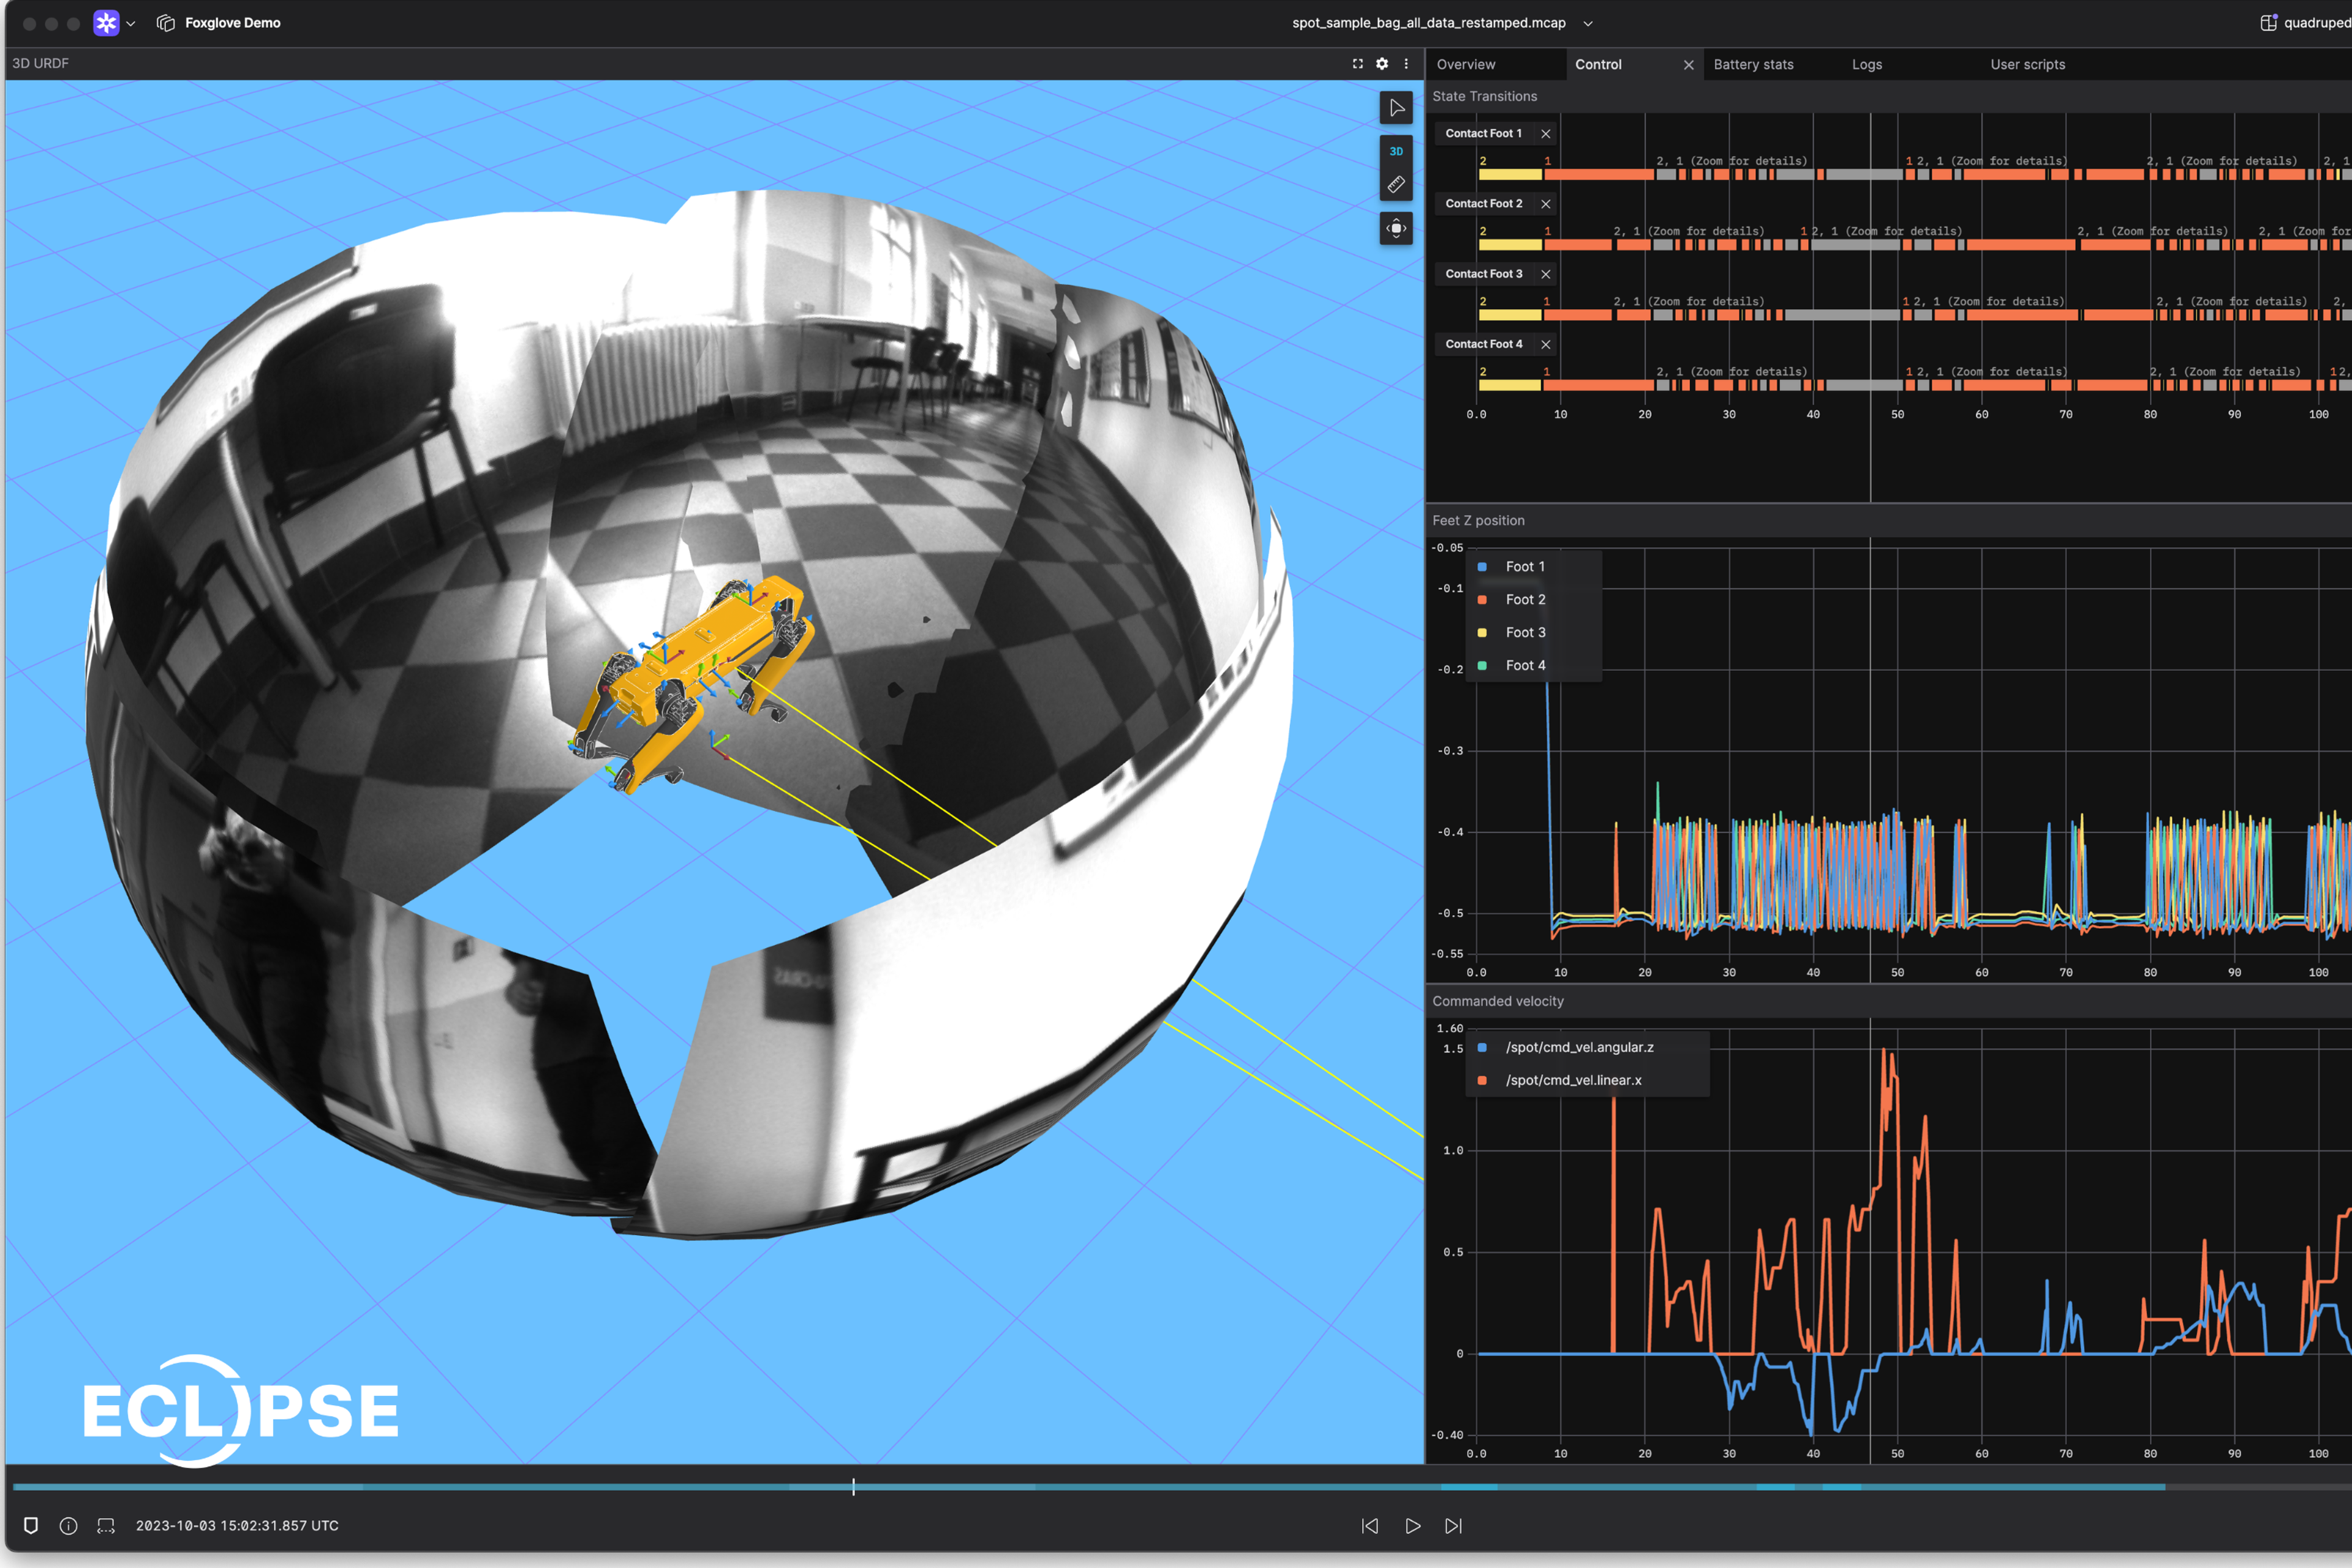Open the 3D panel three-dot options menu

pyautogui.click(x=1406, y=64)
